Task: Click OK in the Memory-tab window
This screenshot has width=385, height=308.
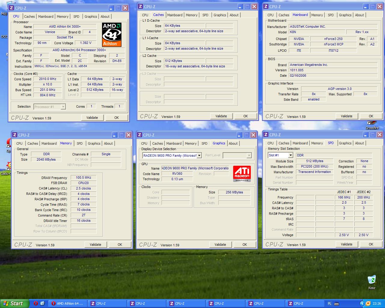Action: 120,245
